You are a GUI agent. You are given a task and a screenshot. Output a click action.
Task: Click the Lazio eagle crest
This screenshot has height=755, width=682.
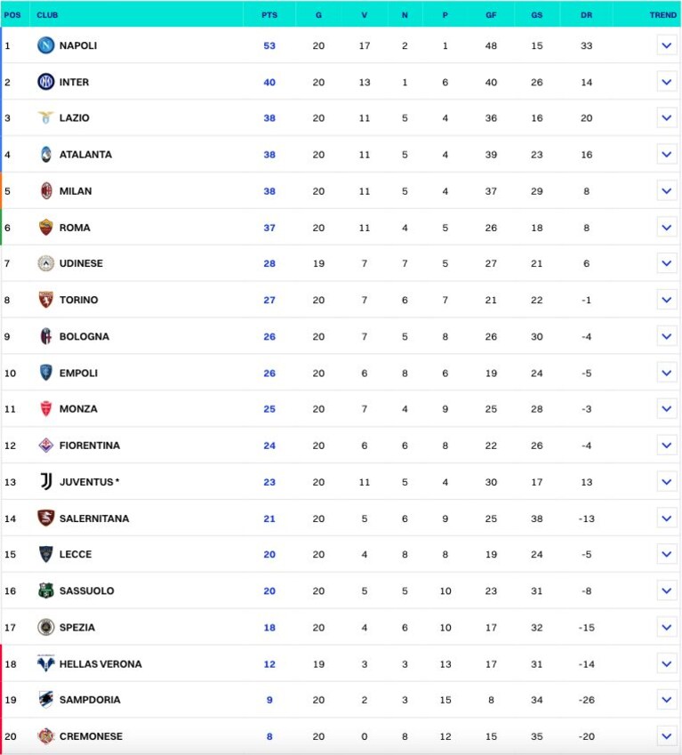[45, 117]
